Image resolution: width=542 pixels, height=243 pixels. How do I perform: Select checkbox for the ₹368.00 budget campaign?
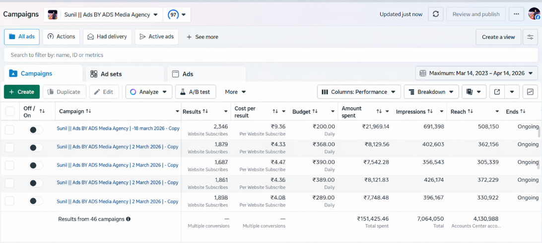click(x=10, y=147)
